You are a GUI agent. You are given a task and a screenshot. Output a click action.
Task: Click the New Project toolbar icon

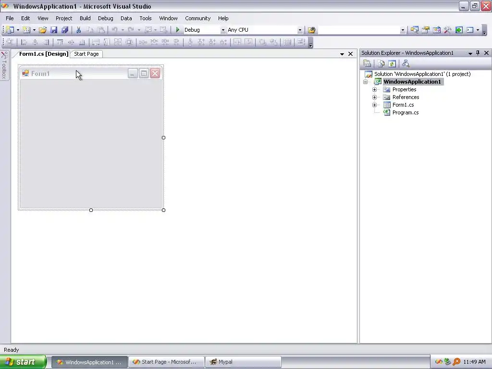click(10, 30)
